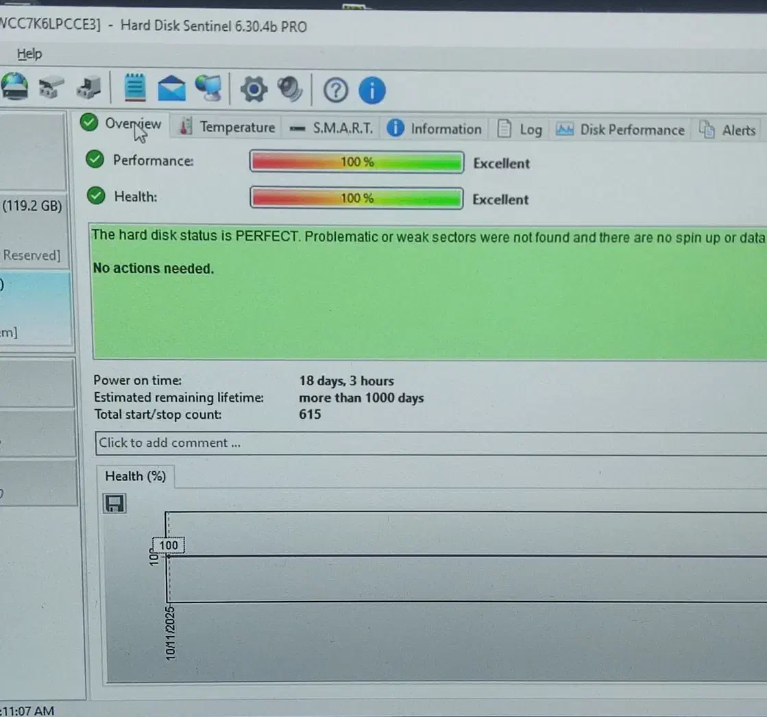Click the Performance 100 % bar
Viewport: 767px width, 717px height.
pyautogui.click(x=356, y=162)
